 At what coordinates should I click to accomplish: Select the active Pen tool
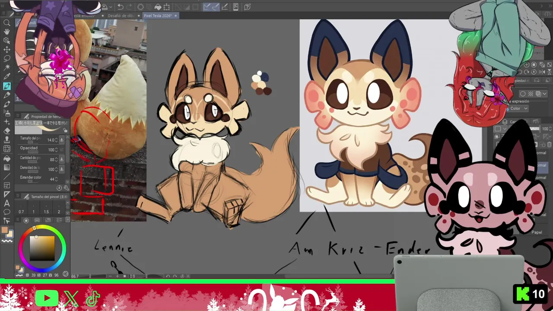point(7,86)
